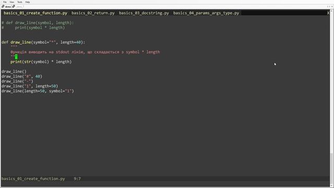Screen dimensions: 334x188
Task: Click the status bar filename basics_01_create_function.py
Action: (x=33, y=179)
